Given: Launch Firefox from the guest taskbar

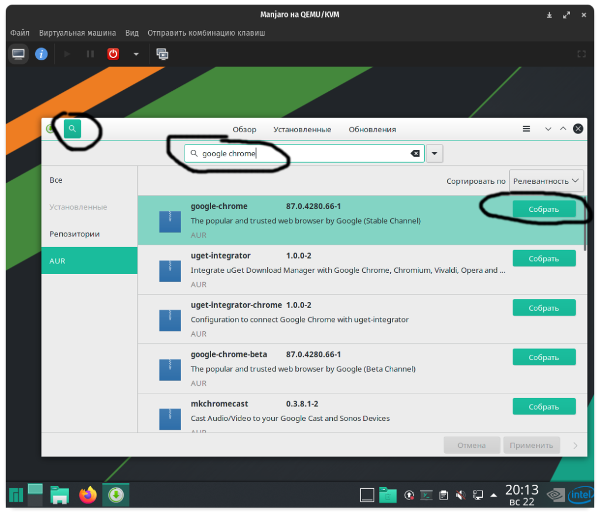Looking at the screenshot, I should pyautogui.click(x=88, y=495).
